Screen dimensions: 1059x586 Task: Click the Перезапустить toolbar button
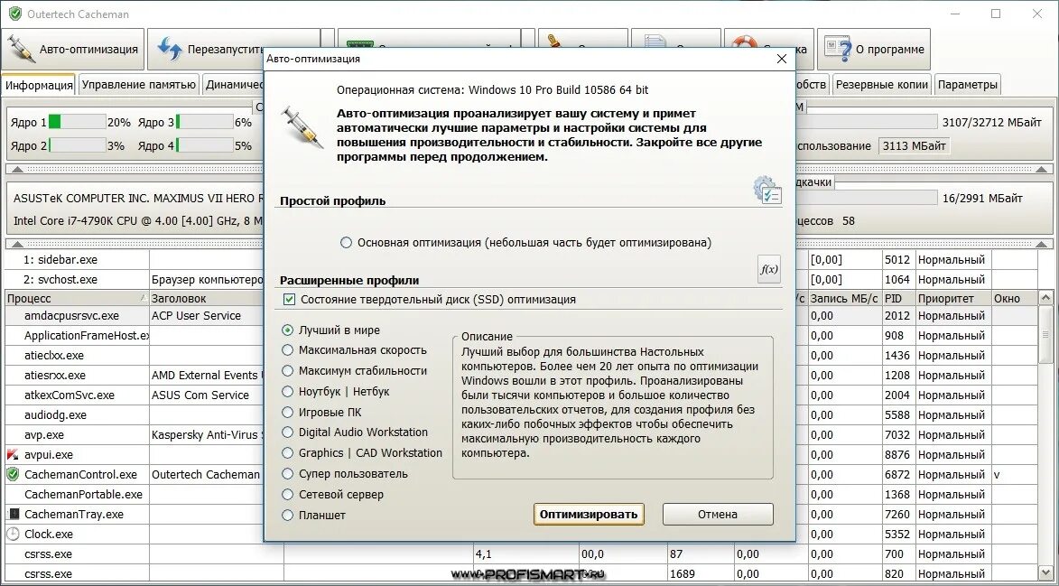coord(234,50)
